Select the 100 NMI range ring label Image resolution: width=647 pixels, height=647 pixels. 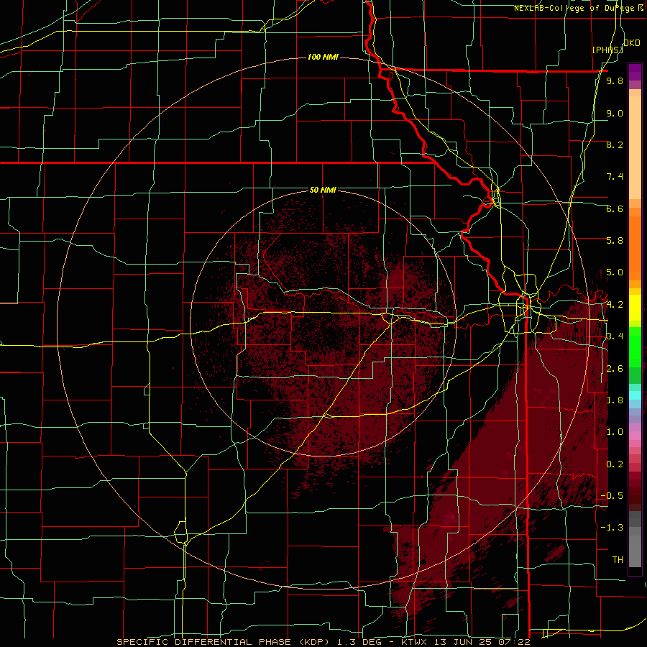coord(323,57)
